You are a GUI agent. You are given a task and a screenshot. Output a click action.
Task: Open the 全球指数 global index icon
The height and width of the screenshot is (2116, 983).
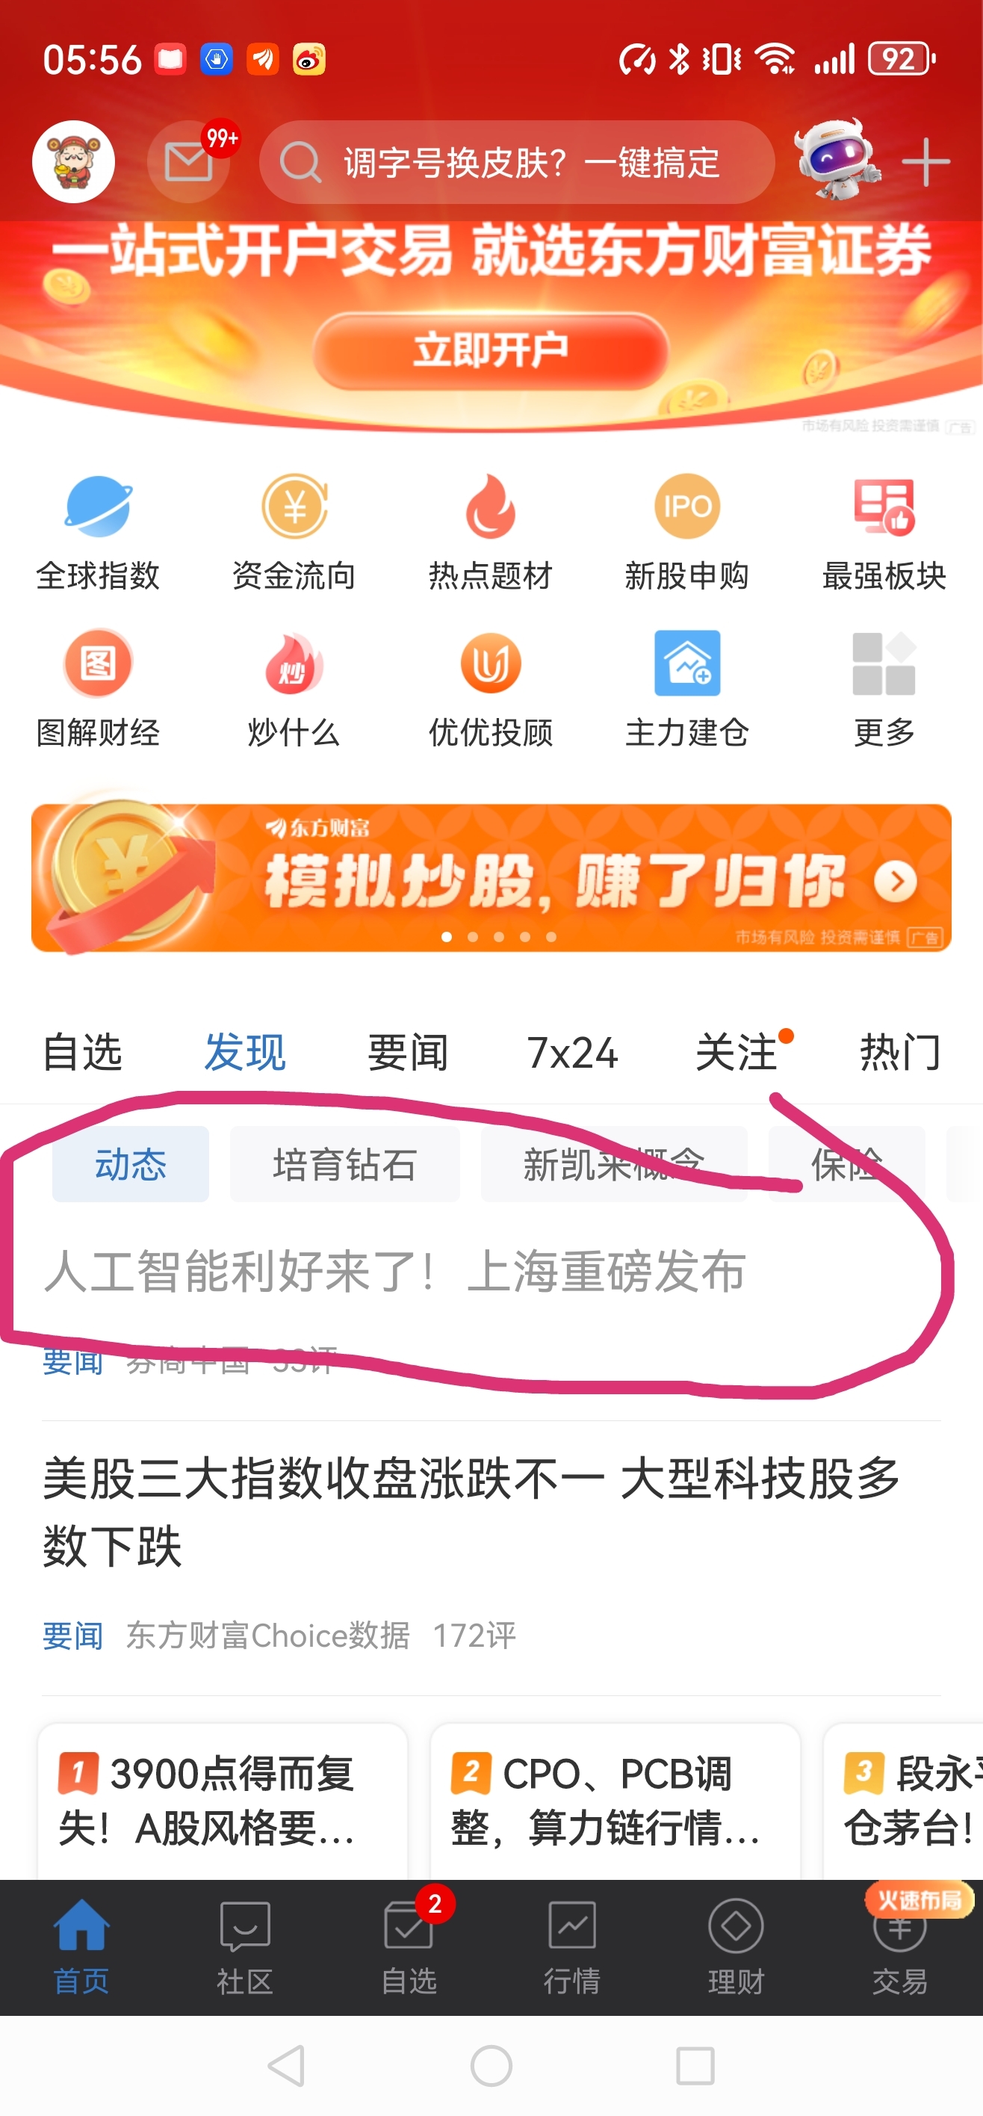coord(98,507)
